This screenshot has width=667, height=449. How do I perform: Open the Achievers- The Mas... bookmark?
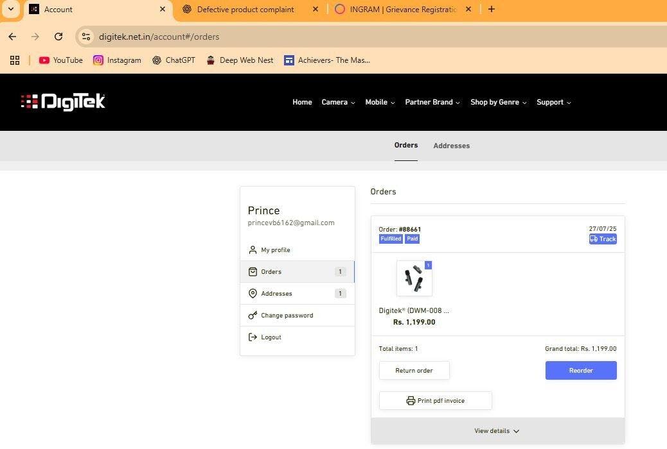[x=327, y=60]
